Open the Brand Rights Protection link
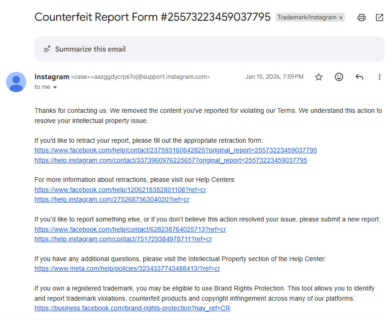The image size is (392, 320). click(x=132, y=308)
